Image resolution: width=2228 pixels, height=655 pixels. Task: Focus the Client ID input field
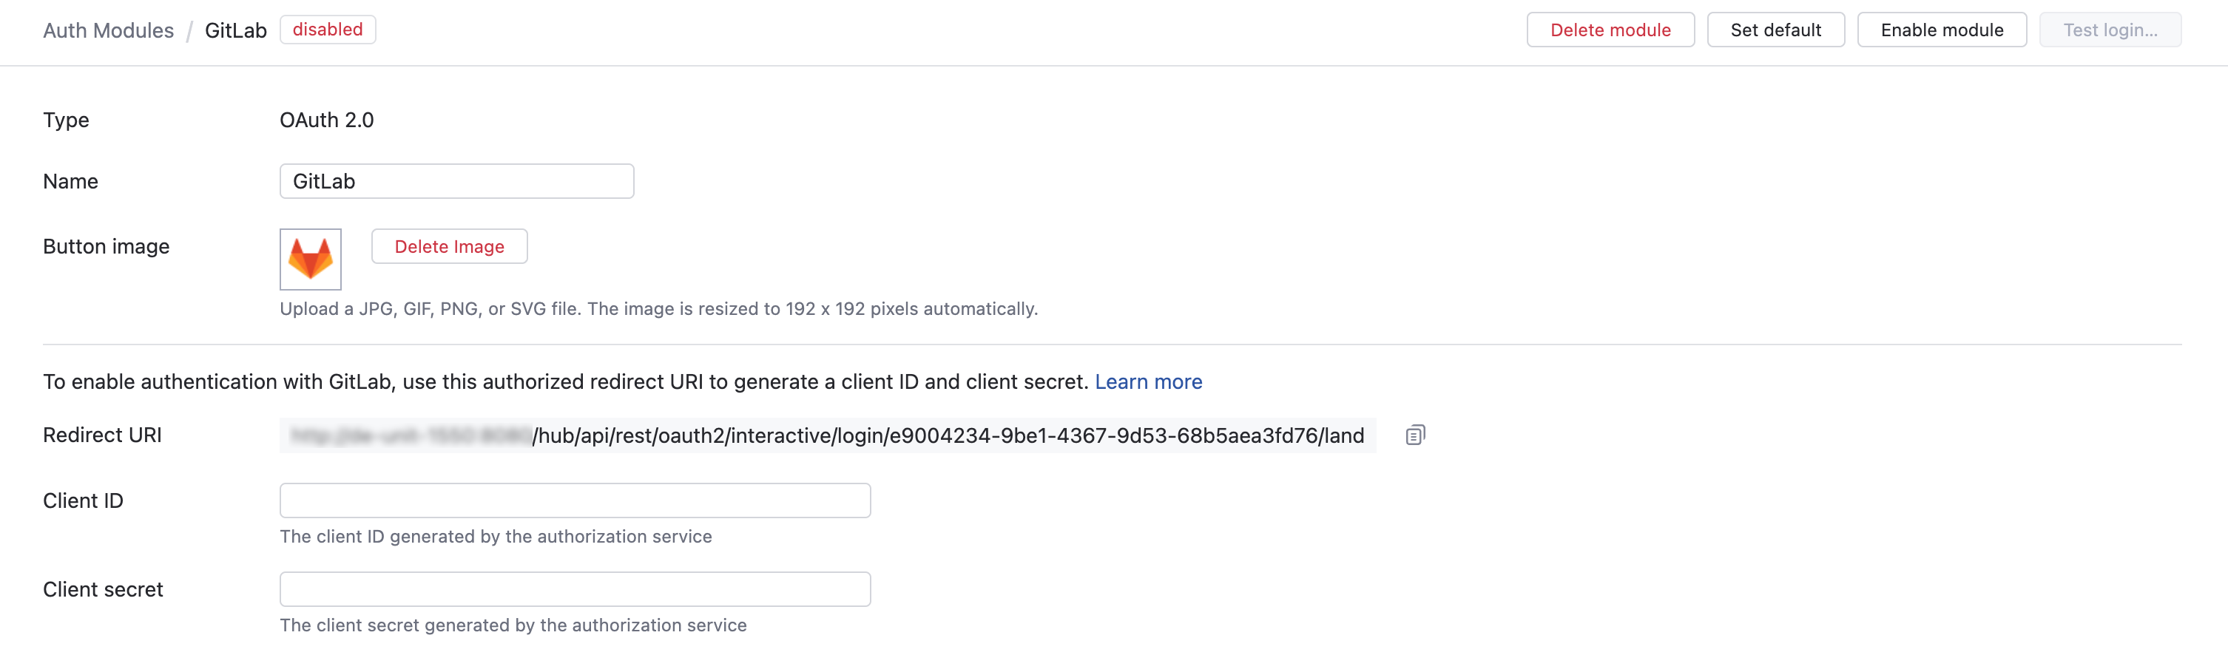[574, 500]
